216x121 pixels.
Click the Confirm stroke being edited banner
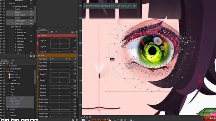[110, 6]
